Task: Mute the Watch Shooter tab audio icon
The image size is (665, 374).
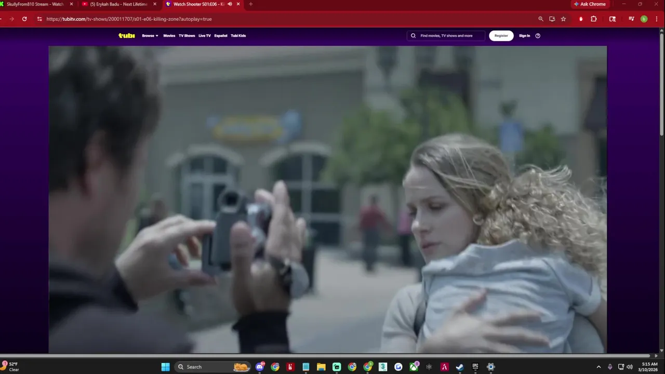Action: tap(230, 4)
